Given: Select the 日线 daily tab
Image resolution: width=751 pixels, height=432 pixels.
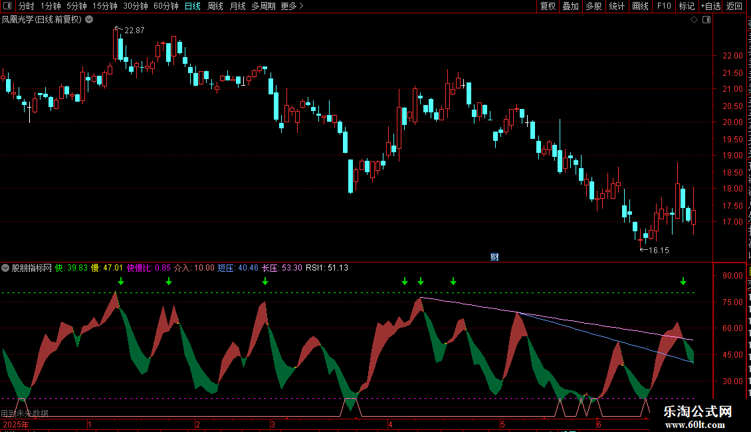Looking at the screenshot, I should (193, 6).
